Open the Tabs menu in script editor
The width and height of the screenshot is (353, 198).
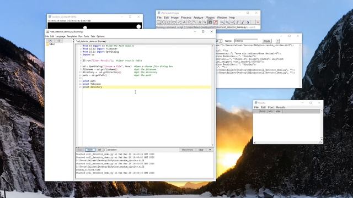93,36
